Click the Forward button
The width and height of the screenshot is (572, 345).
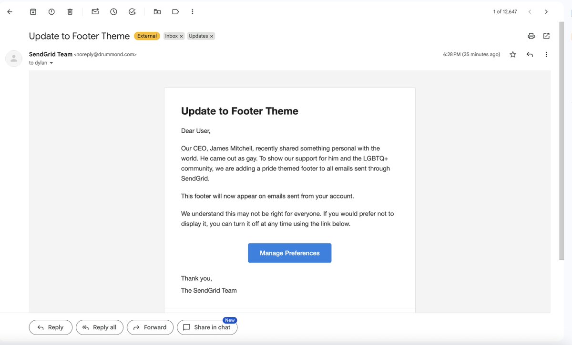(150, 327)
